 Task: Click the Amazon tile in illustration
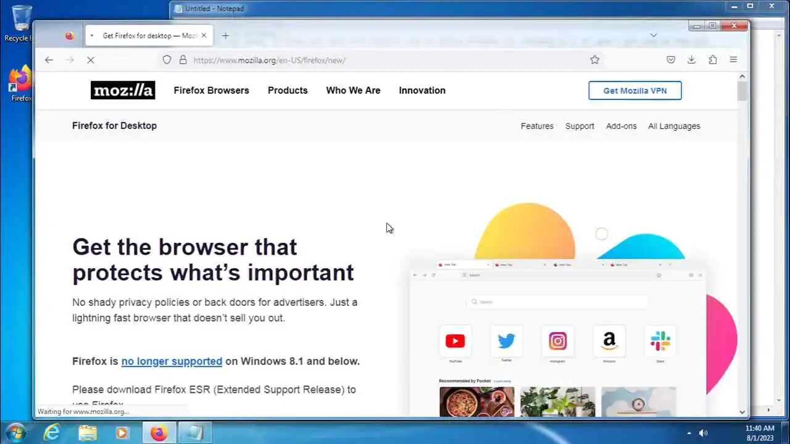[609, 341]
